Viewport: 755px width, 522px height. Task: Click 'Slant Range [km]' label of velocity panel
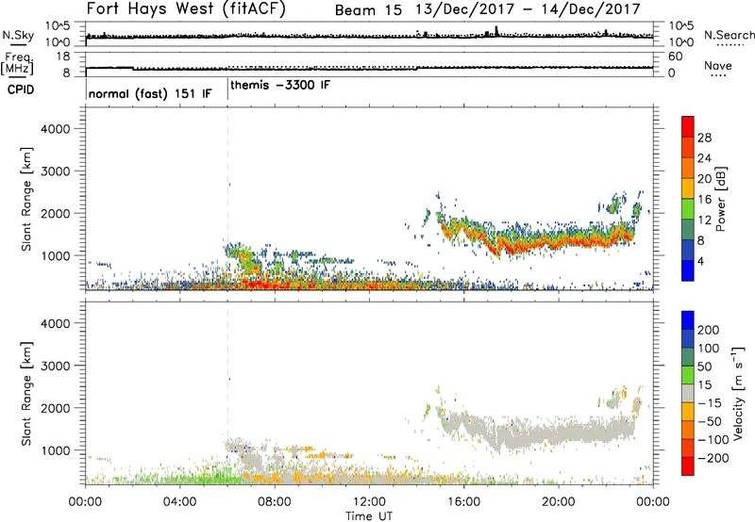[x=26, y=394]
